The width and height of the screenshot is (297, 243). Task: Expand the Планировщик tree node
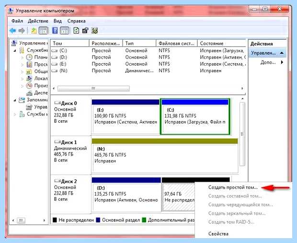[x=23, y=58]
